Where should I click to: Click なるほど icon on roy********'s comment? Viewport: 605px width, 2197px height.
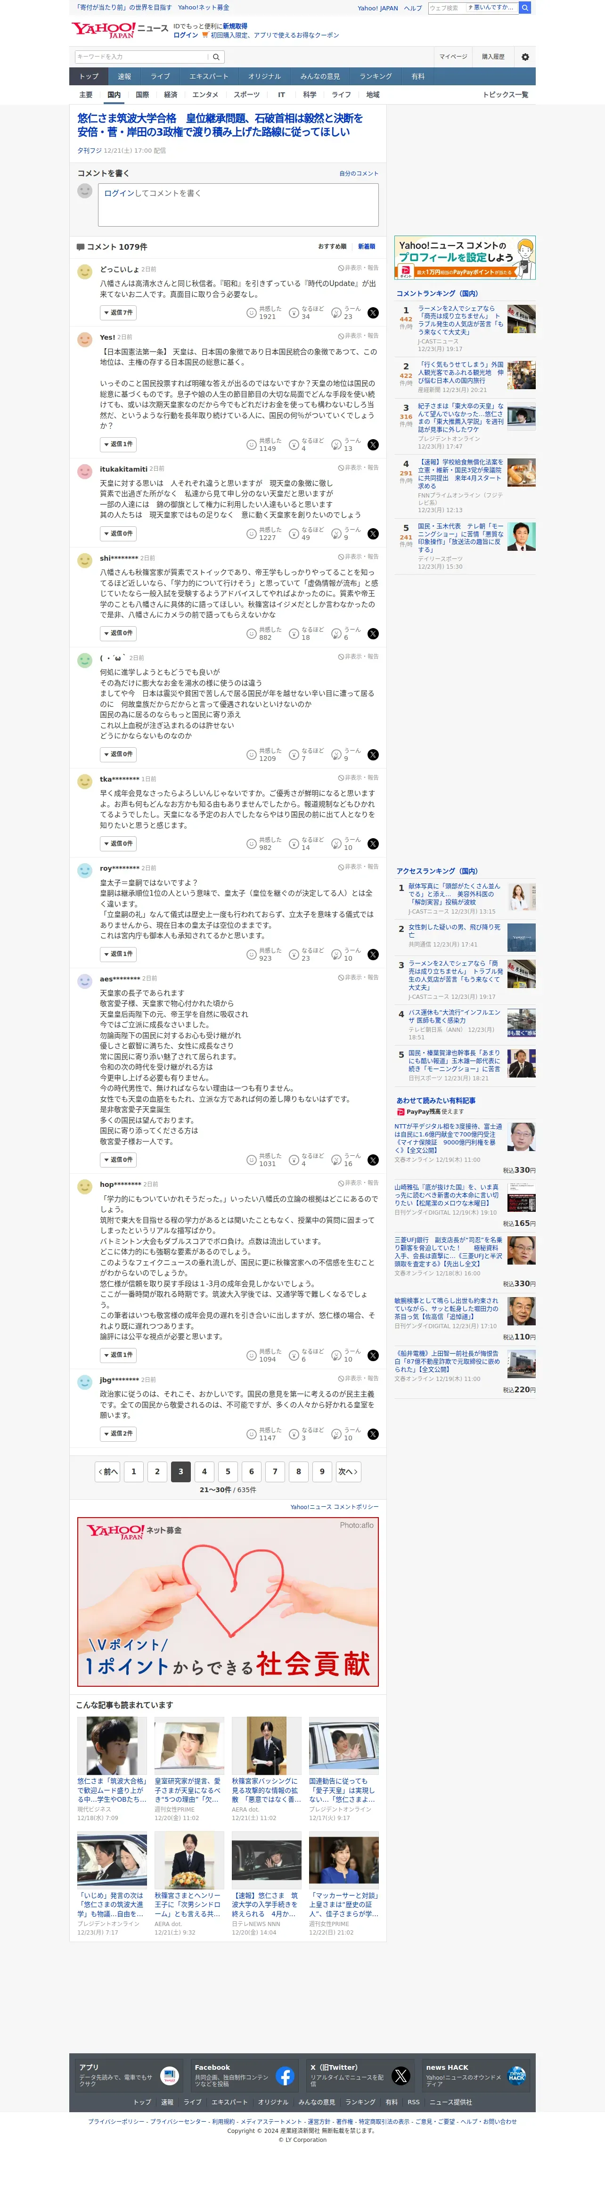click(x=294, y=955)
